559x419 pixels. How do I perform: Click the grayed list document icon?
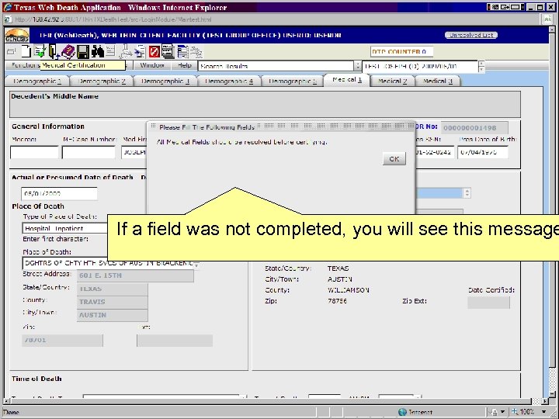[x=110, y=51]
